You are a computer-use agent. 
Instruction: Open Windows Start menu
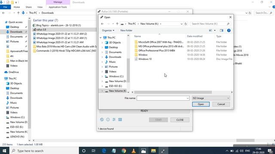[4, 151]
